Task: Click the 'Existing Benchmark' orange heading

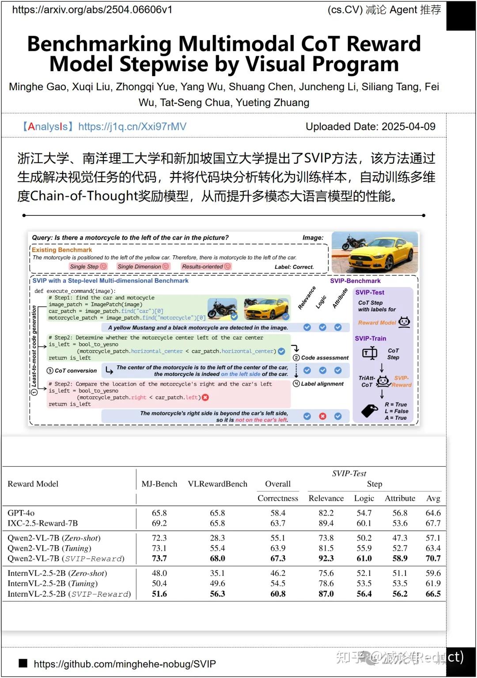Action: click(62, 250)
